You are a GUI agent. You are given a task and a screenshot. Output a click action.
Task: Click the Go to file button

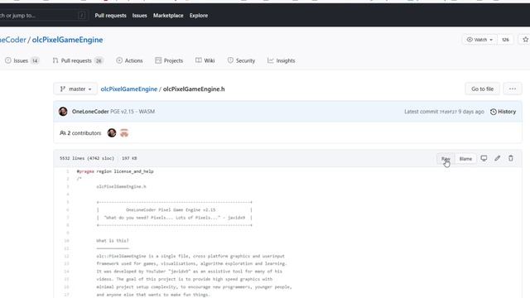click(482, 89)
